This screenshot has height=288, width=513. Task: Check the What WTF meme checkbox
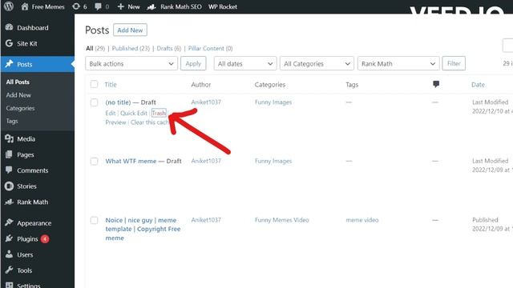[x=94, y=162]
